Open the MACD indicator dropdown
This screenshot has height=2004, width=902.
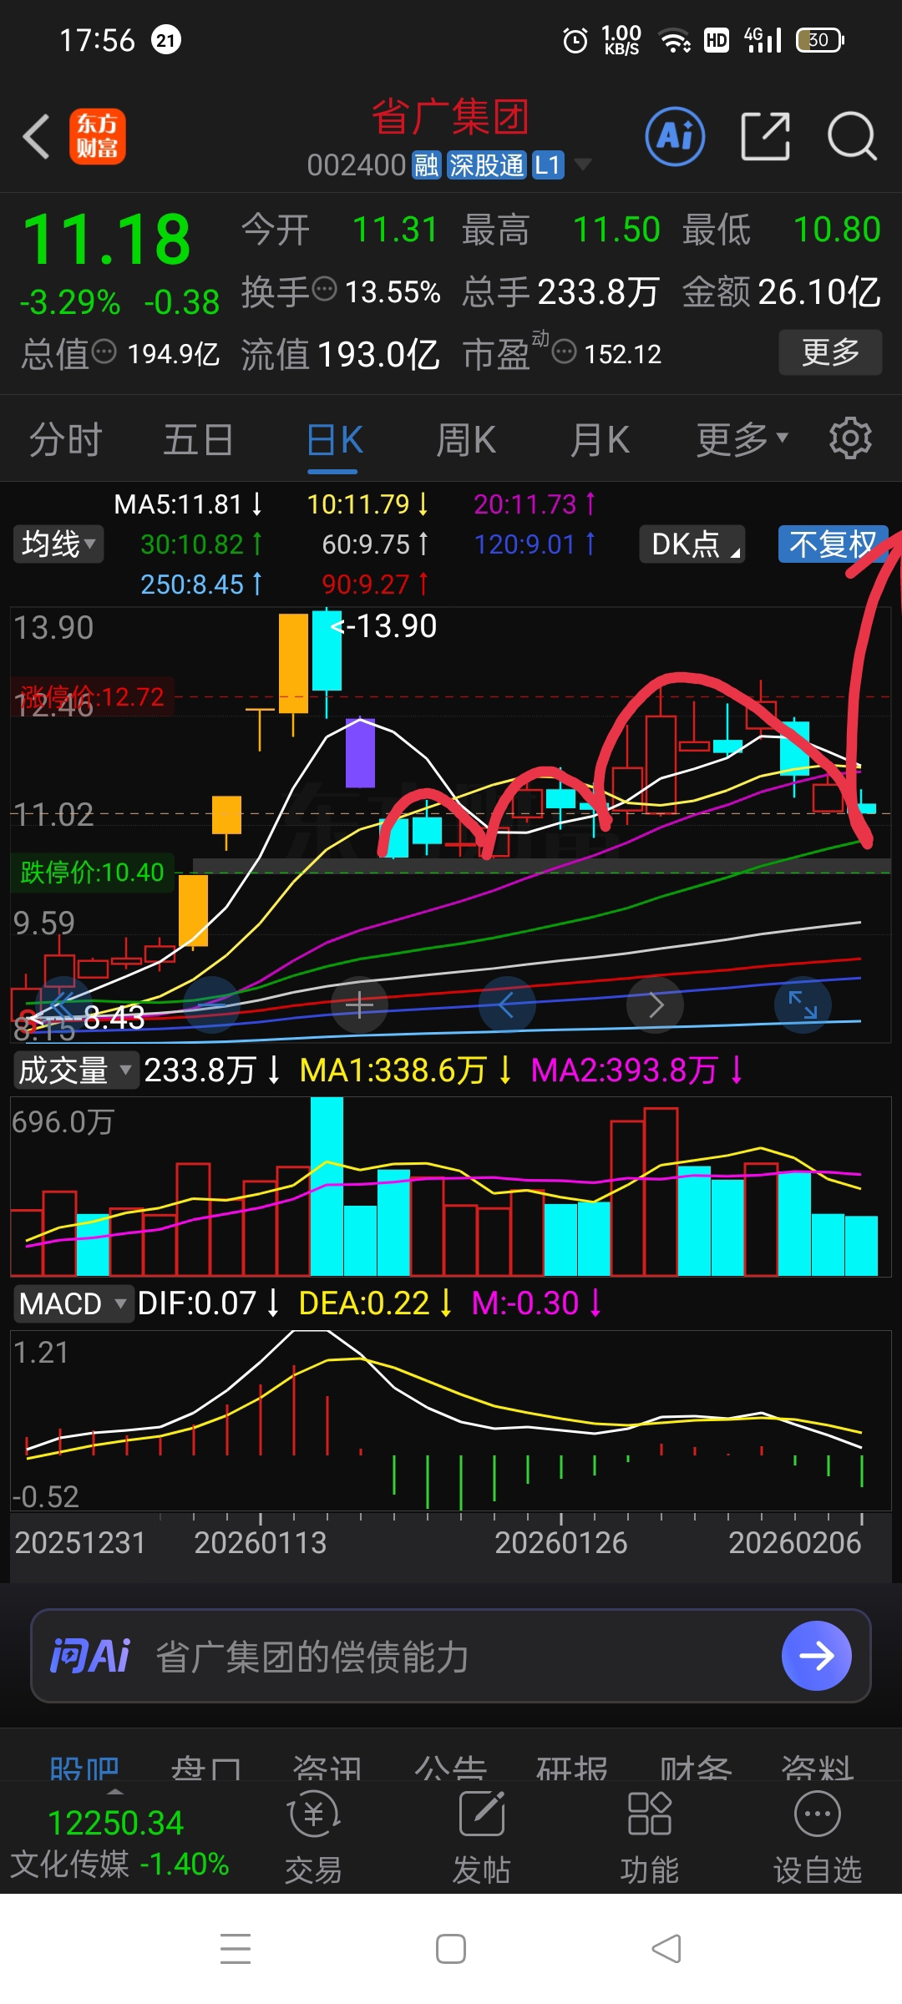[73, 1303]
